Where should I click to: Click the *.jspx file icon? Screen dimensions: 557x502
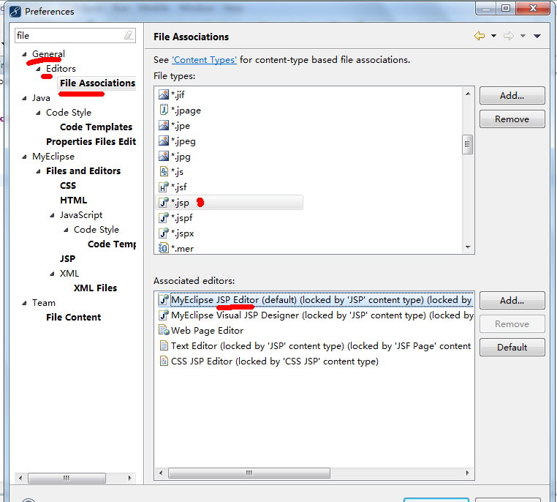pyautogui.click(x=164, y=233)
